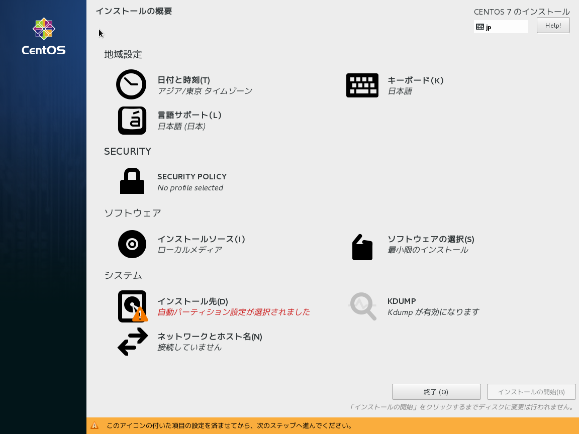Open the Date & Time clock icon
The image size is (579, 434).
click(131, 84)
